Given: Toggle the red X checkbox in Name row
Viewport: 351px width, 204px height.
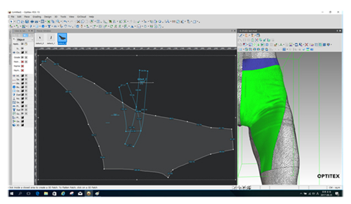Looking at the screenshot, I should pyautogui.click(x=22, y=66).
